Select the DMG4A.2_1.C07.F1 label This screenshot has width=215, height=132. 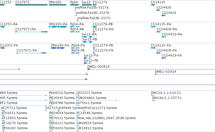click(x=166, y=98)
